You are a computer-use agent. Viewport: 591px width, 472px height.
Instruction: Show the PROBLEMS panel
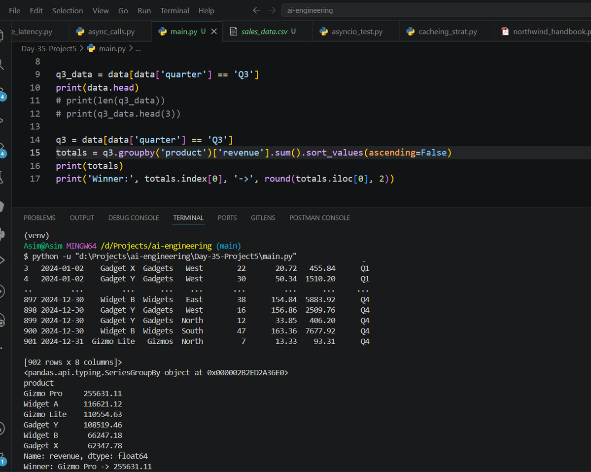[39, 218]
